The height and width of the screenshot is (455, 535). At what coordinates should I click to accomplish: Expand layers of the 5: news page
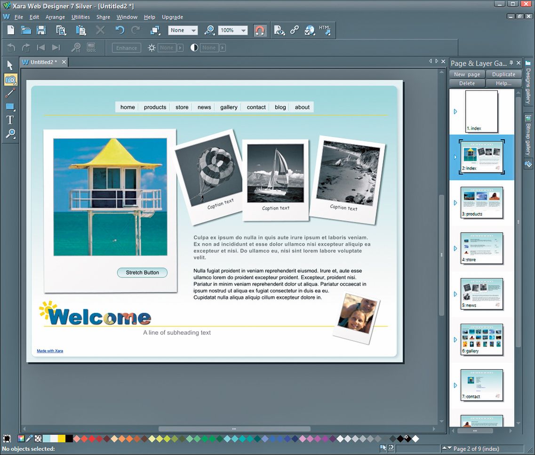[x=455, y=294]
